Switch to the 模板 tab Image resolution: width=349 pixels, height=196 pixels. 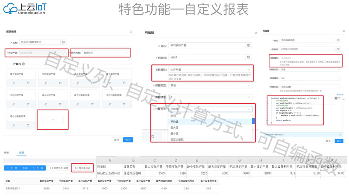tap(7, 153)
